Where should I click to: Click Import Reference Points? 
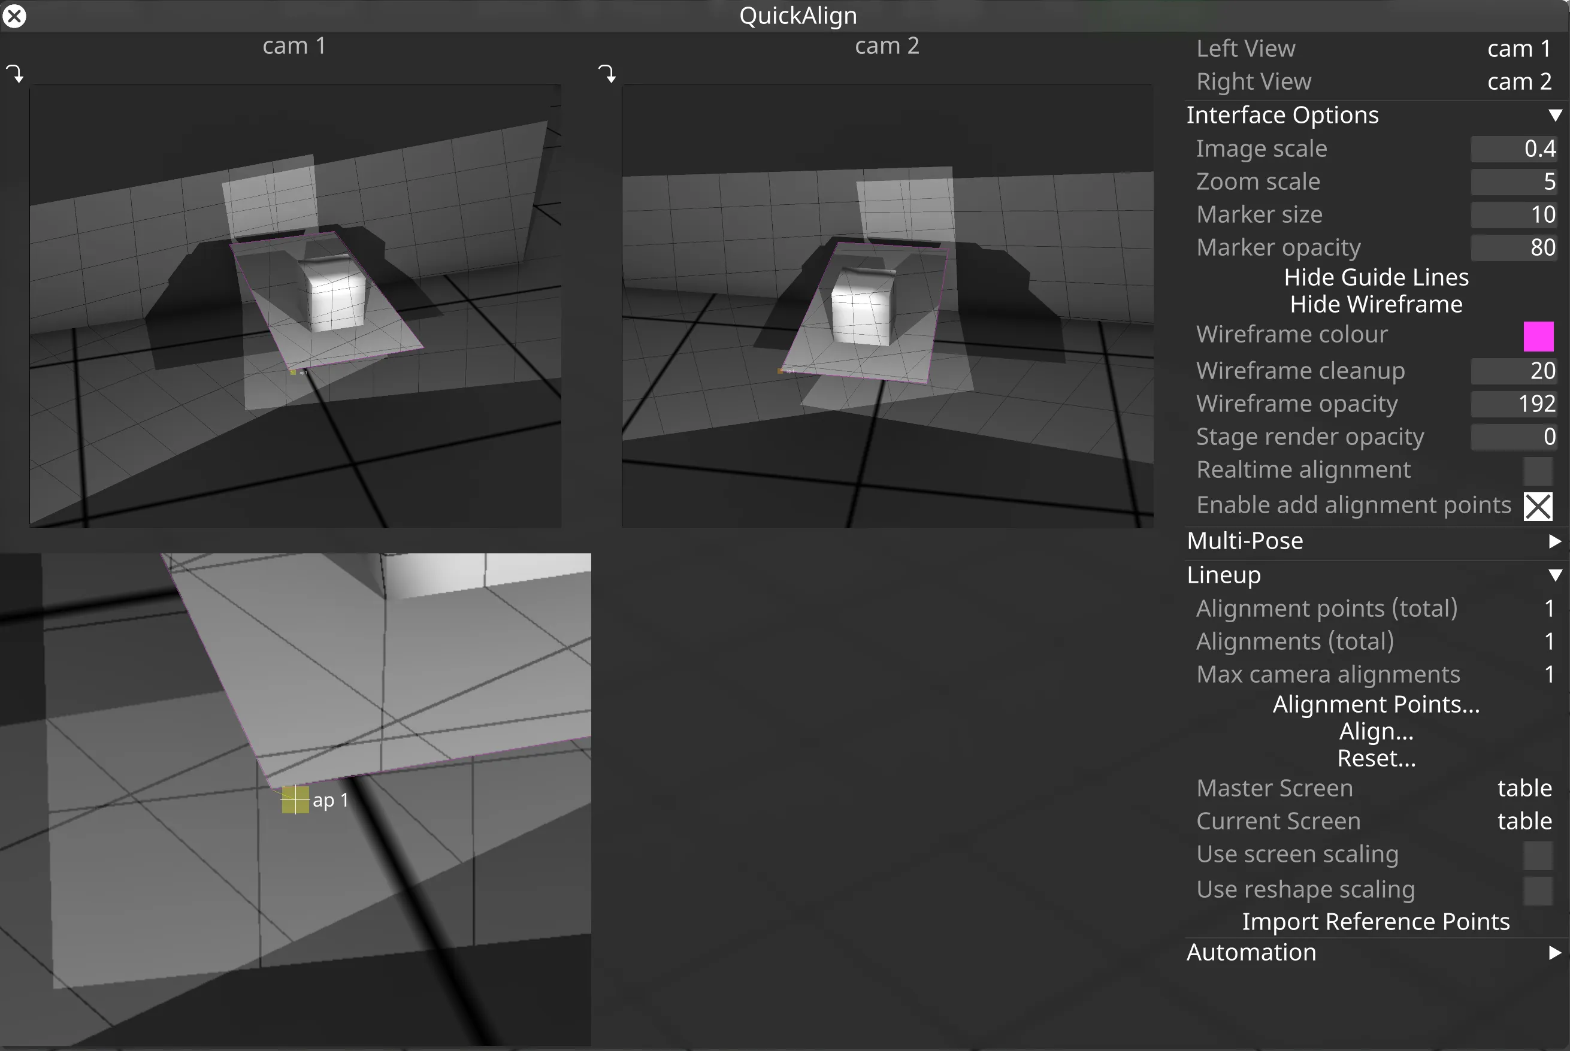point(1375,922)
